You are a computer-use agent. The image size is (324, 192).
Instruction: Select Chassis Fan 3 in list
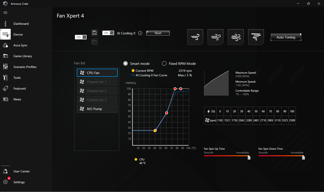[97, 100]
